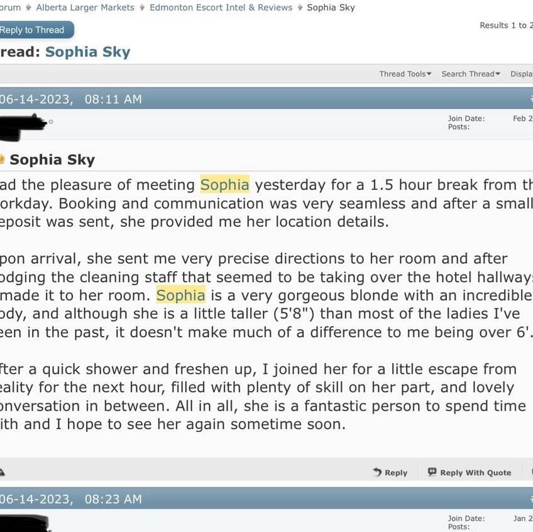Expand the Search Thread dropdown menu
The height and width of the screenshot is (532, 533).
[x=470, y=73]
